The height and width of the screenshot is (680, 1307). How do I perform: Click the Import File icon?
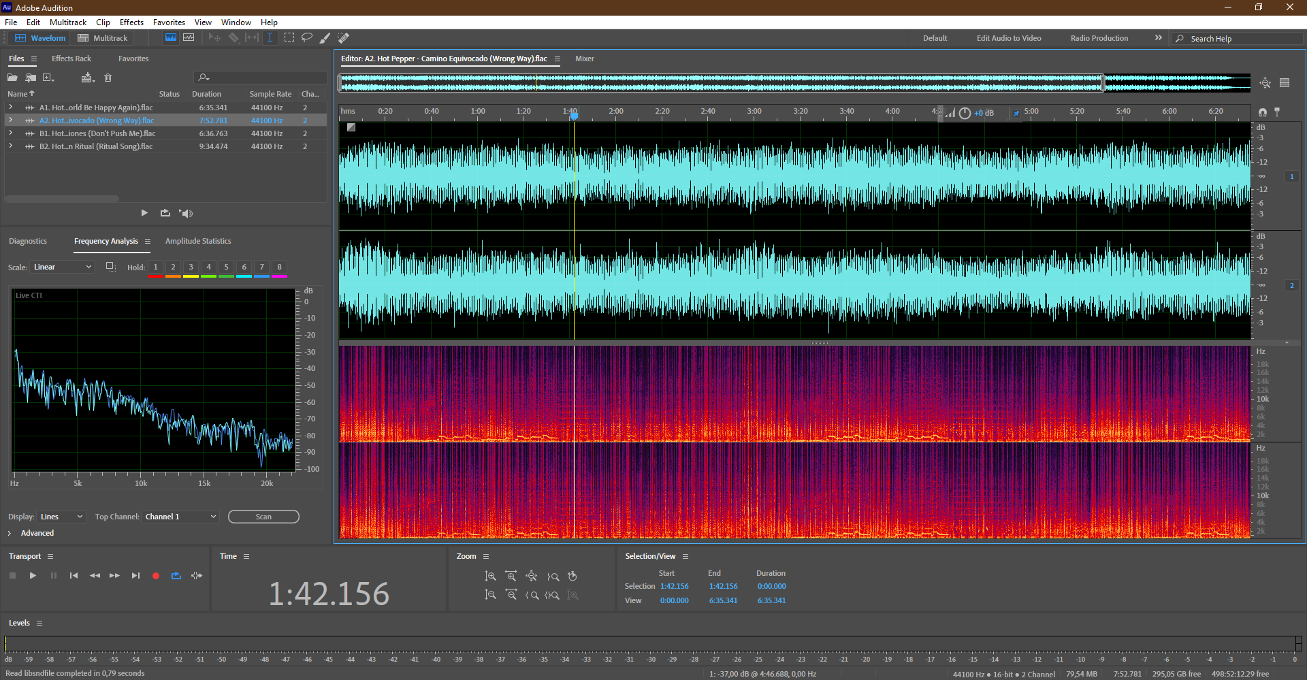point(31,78)
